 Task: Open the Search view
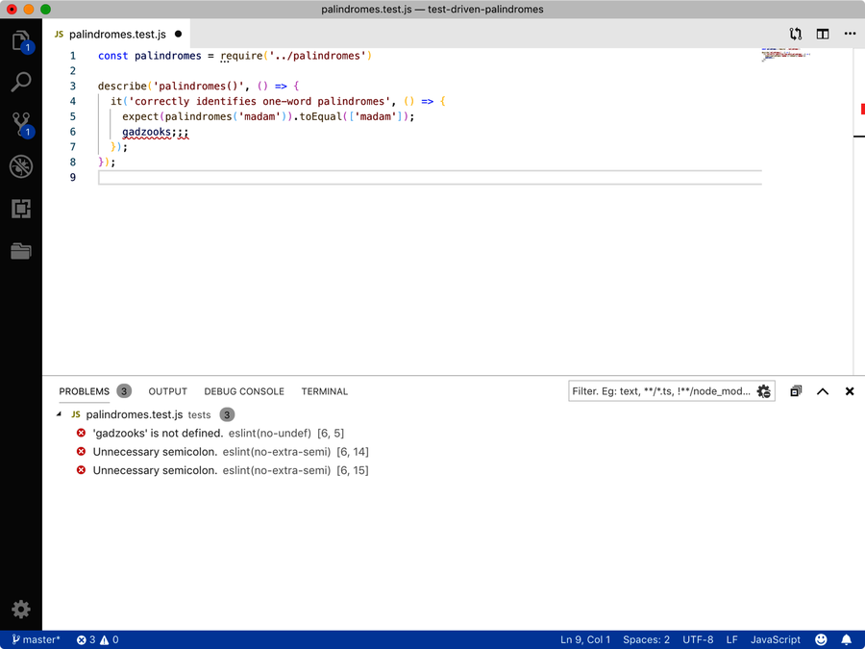tap(21, 81)
